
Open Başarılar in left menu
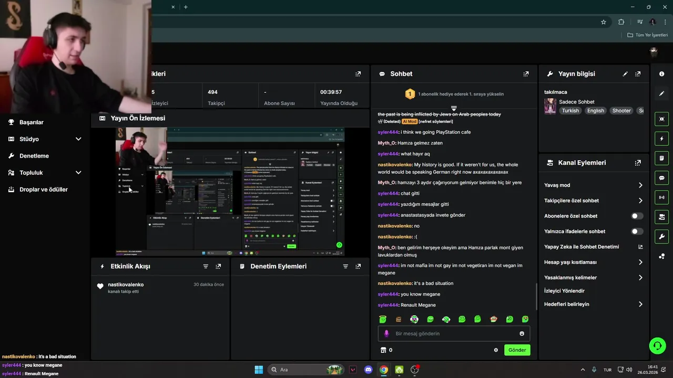pyautogui.click(x=32, y=122)
